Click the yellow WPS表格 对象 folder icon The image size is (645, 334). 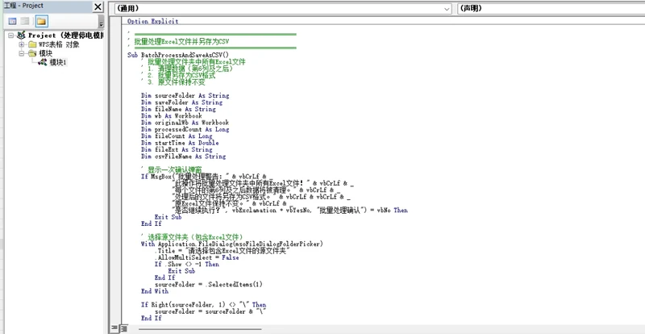pos(32,44)
